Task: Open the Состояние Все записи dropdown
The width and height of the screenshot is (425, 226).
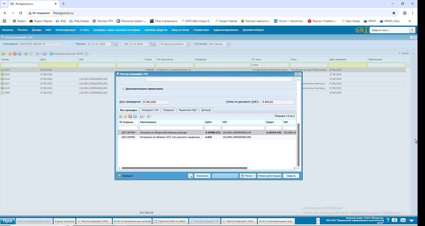Action: 229,44
